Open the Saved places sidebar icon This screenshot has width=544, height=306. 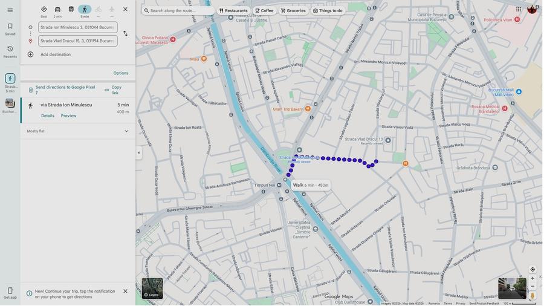tap(10, 29)
